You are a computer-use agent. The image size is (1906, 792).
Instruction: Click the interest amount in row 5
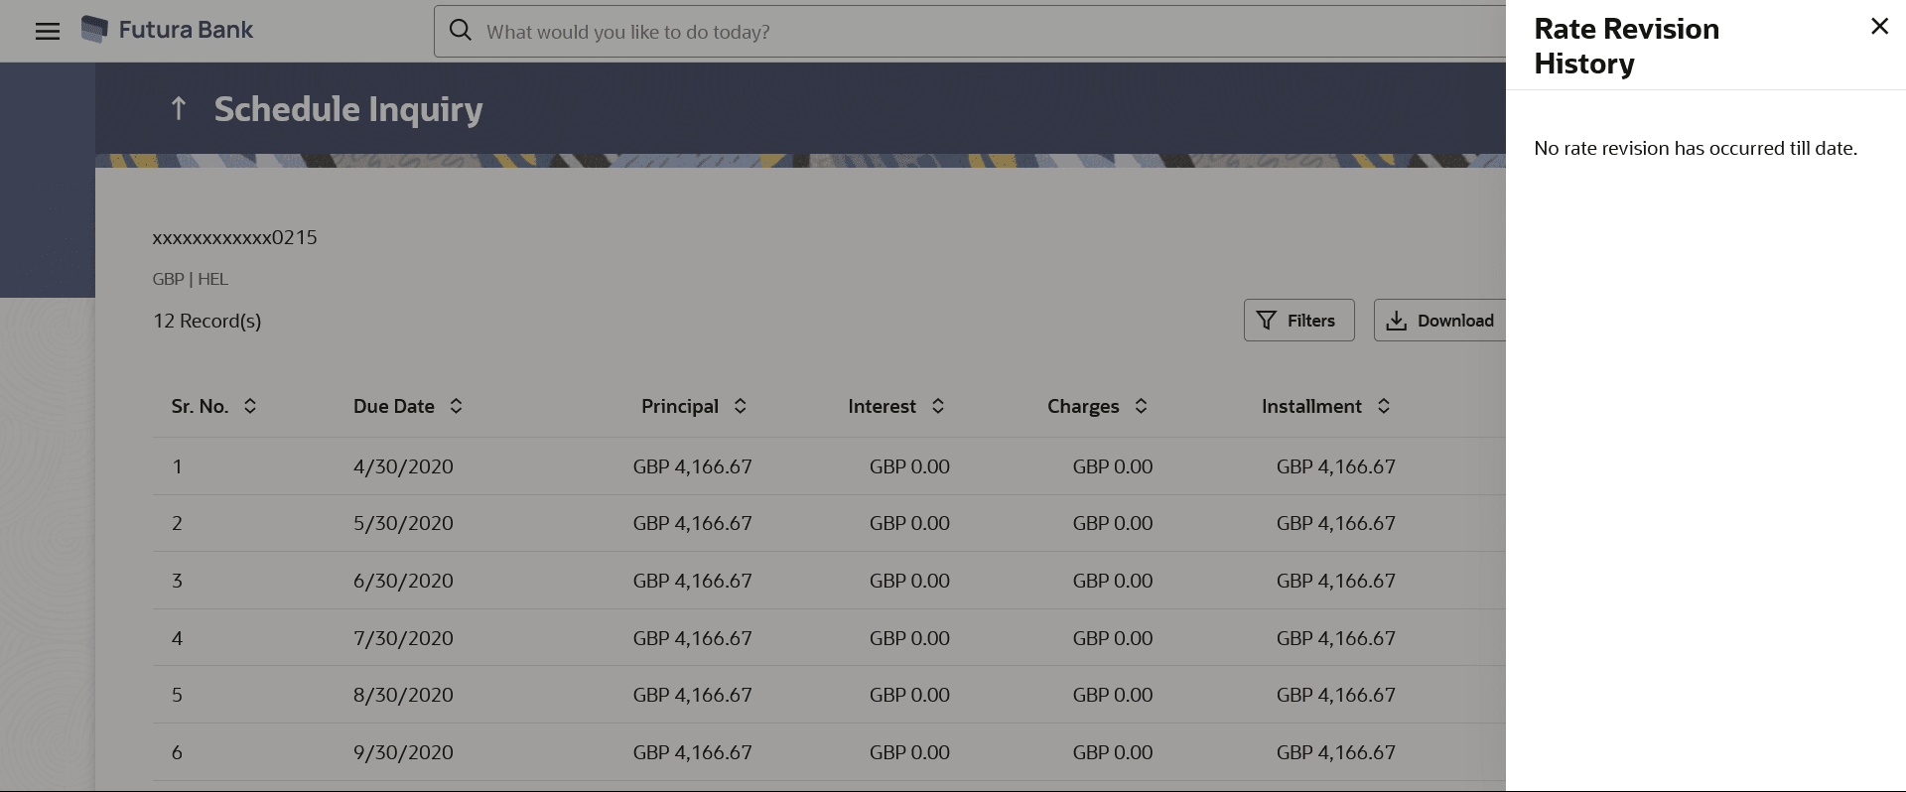point(909,695)
